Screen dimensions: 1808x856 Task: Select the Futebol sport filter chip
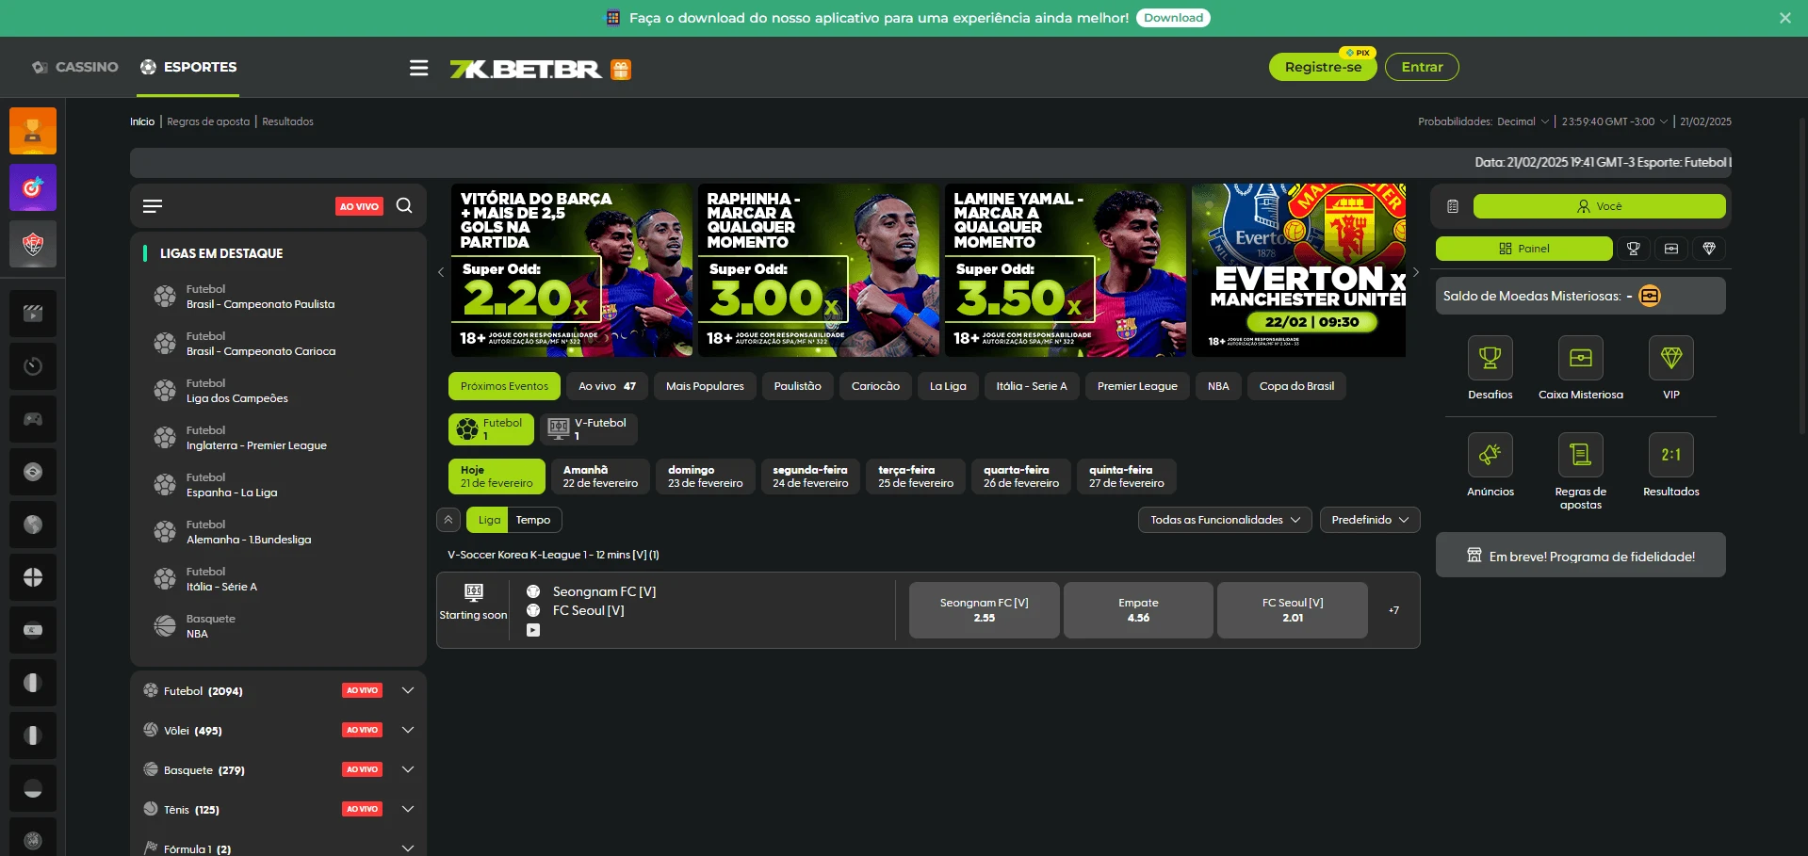tap(491, 429)
